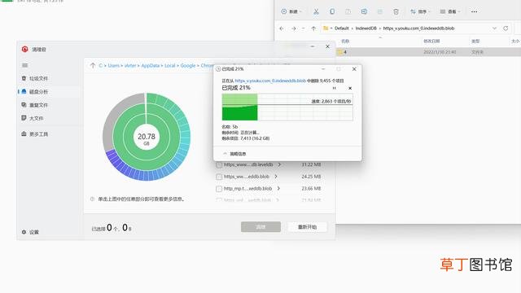
Task: Click the Explorer Up arrow
Action: pyautogui.click(x=313, y=28)
